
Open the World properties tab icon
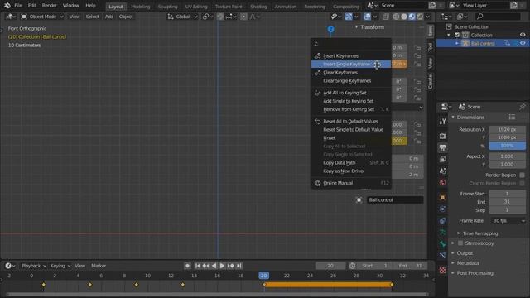point(442,182)
